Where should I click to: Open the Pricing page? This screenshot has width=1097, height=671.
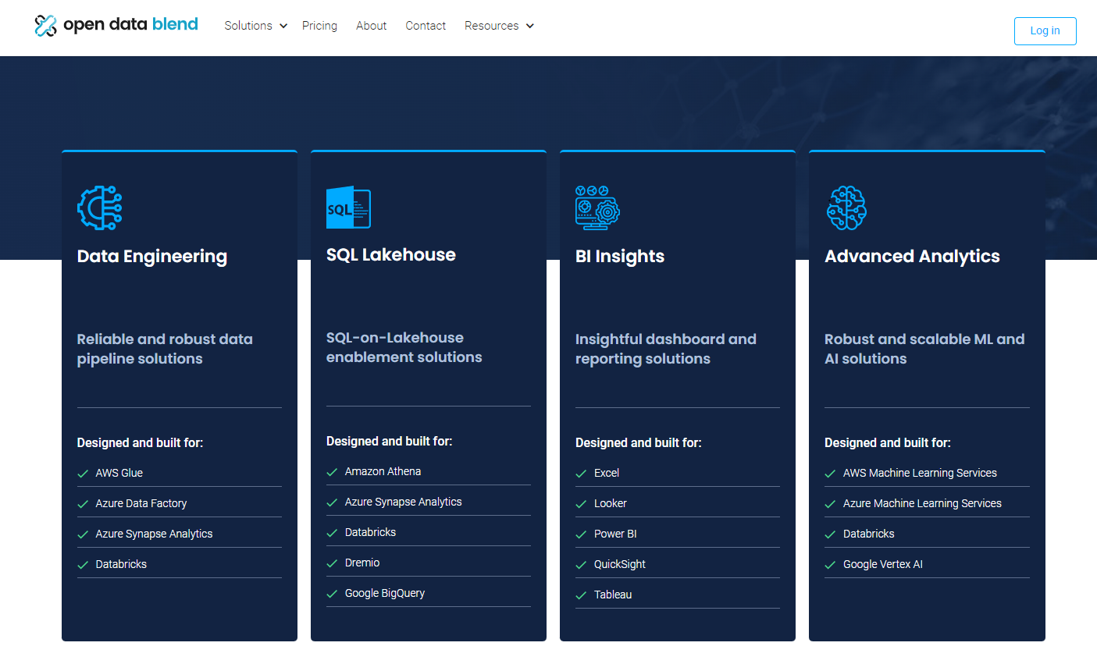click(x=319, y=26)
